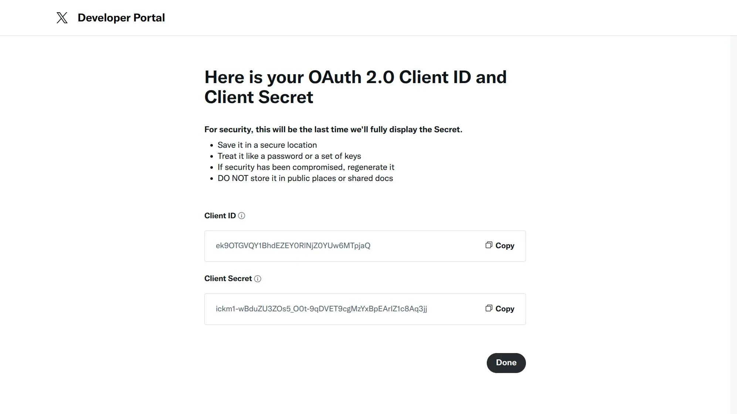Click the Done button

506,363
